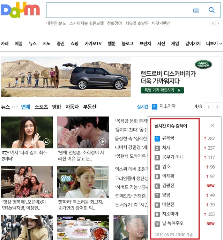The height and width of the screenshot is (240, 223).
Task: Click the Daum logo
Action: tap(20, 10)
